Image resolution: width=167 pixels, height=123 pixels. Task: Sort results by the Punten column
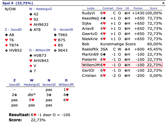[x=138, y=8]
